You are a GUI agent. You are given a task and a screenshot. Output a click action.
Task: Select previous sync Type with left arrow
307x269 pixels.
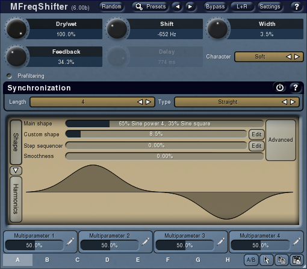coord(284,102)
